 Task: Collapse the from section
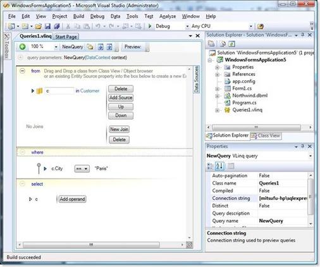[22, 71]
